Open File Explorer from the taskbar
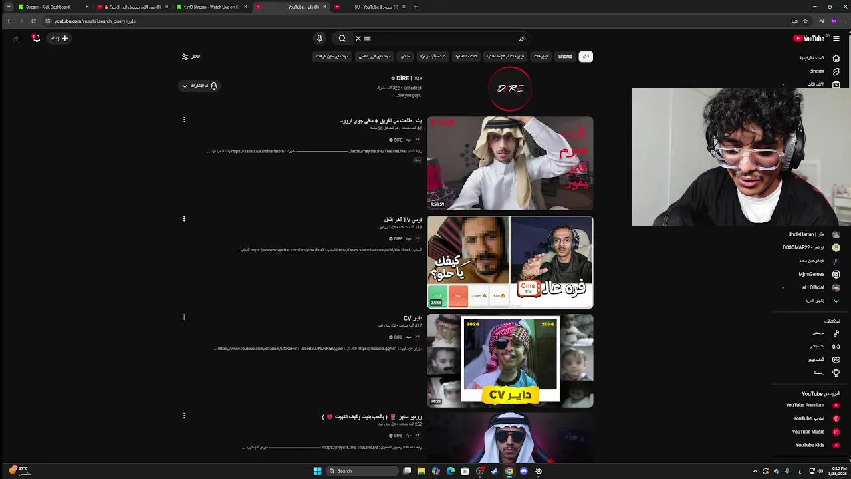This screenshot has height=479, width=851. click(422, 471)
